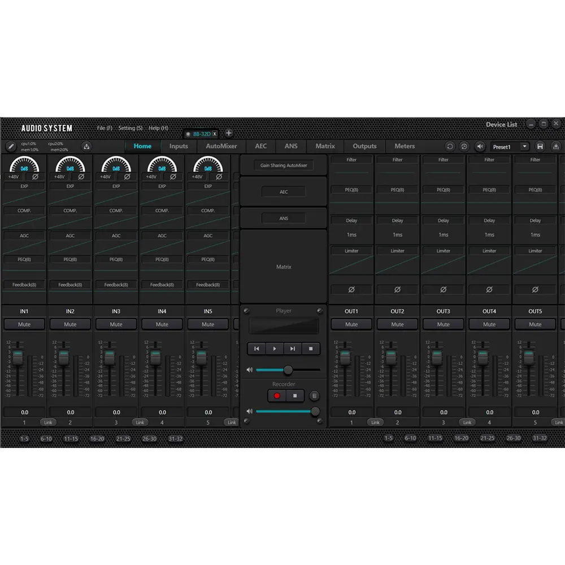Start recording with red record button
The height and width of the screenshot is (565, 565).
point(277,395)
